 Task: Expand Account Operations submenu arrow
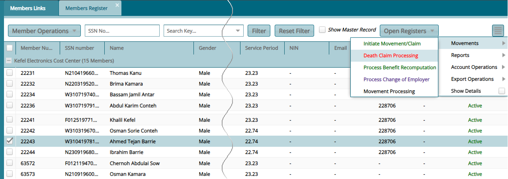click(504, 67)
